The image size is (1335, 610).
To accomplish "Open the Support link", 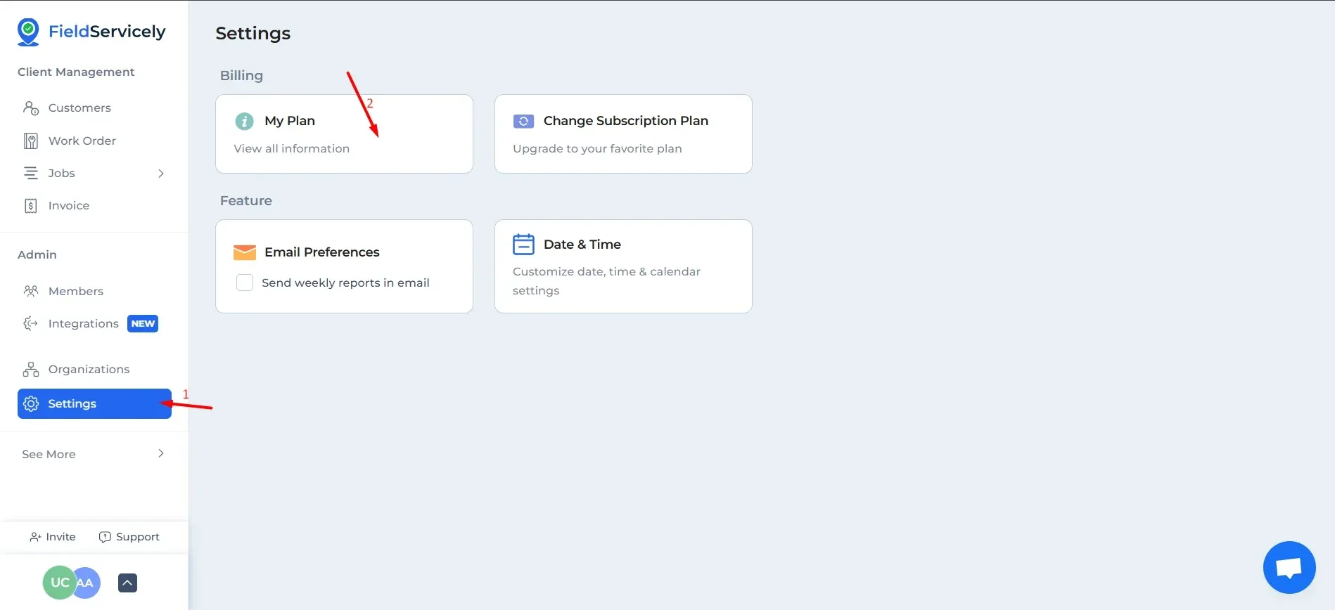I will click(129, 537).
